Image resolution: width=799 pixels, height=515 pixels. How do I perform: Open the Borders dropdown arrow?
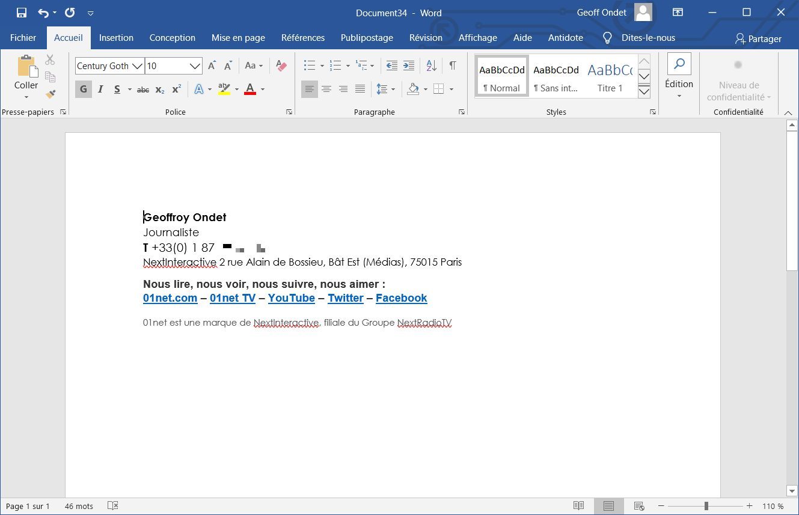pos(452,90)
